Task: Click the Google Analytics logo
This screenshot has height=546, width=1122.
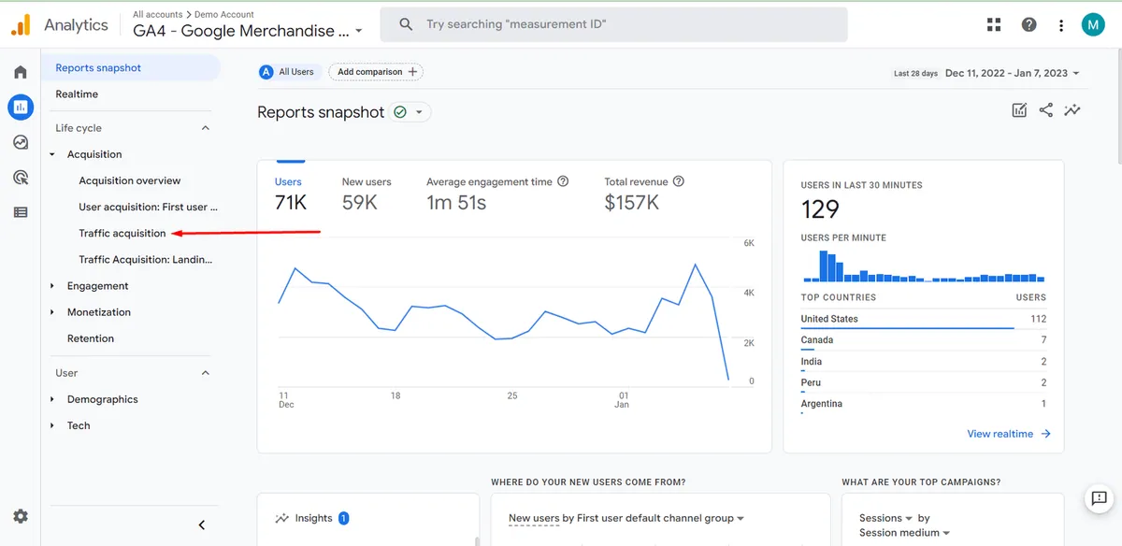Action: point(21,24)
